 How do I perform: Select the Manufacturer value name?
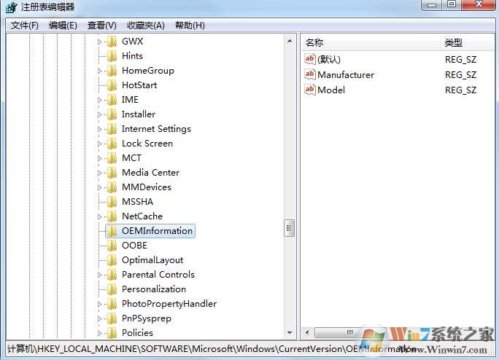(x=346, y=75)
